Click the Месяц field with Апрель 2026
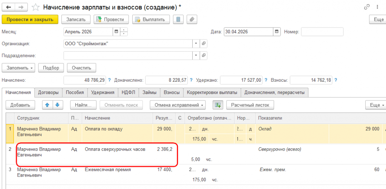Screen dimensions: 386x189 coord(88,32)
